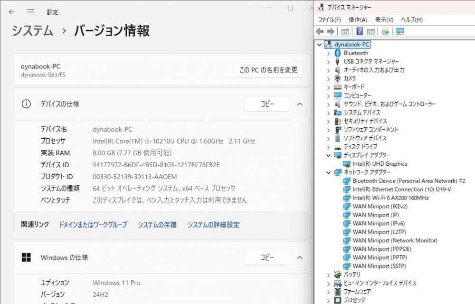Collapse the ディスプレイ アダプター category
The image size is (475, 304).
point(329,155)
